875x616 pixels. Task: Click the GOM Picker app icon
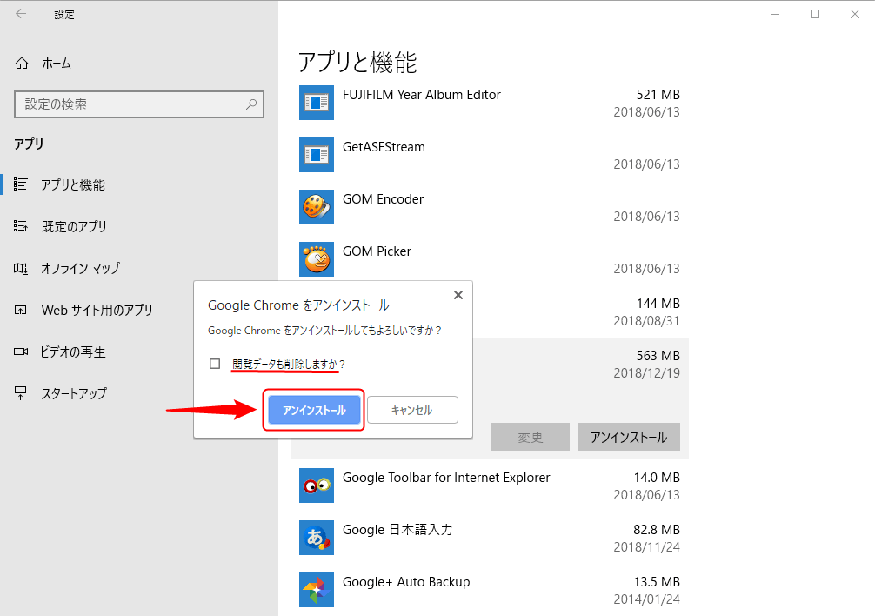pos(317,259)
